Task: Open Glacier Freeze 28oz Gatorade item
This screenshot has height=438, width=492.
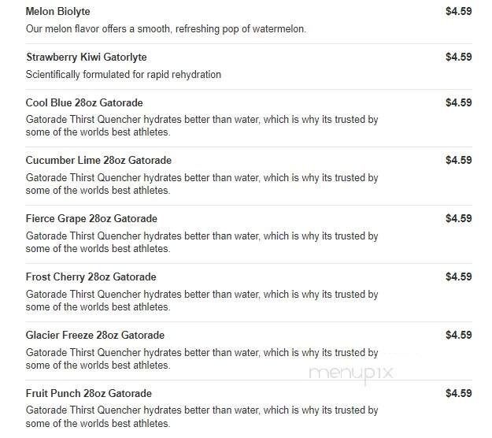Action: (x=94, y=335)
